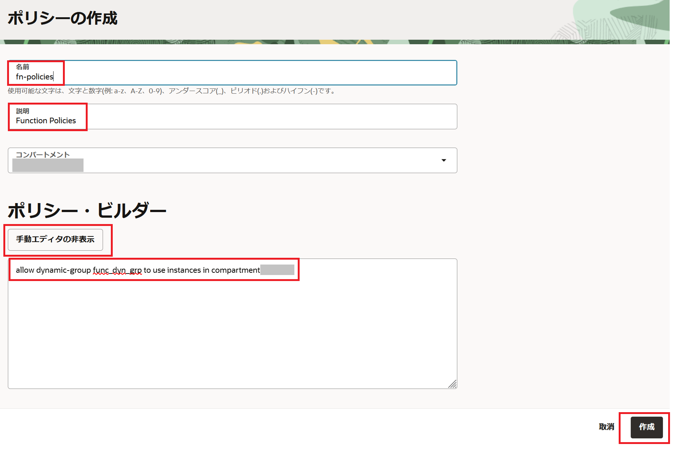
Task: Select the greyed-out compartment value
Action: tap(48, 165)
